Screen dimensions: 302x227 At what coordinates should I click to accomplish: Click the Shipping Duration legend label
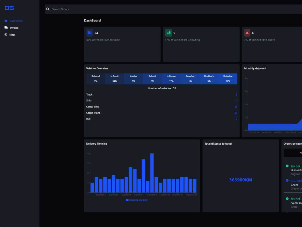click(138, 200)
